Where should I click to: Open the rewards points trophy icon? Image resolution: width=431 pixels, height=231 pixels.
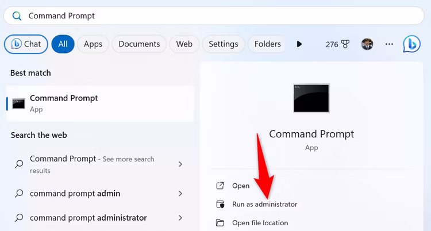345,44
